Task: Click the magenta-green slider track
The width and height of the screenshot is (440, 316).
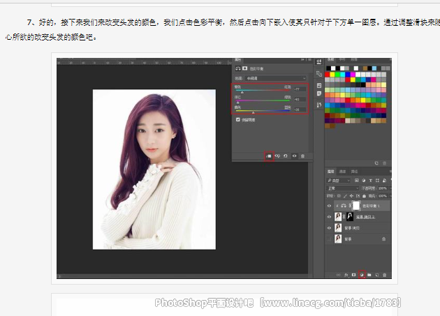Action: [x=263, y=100]
